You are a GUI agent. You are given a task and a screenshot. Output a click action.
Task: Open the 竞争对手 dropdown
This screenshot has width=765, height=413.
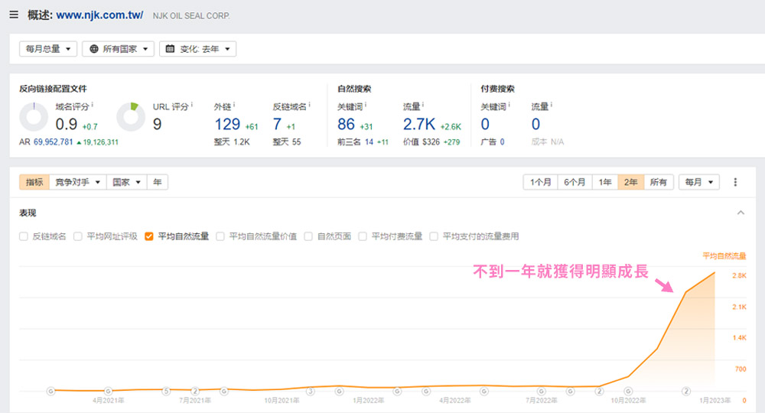[77, 182]
